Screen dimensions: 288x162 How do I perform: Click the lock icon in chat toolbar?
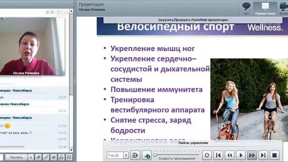coord(61,157)
